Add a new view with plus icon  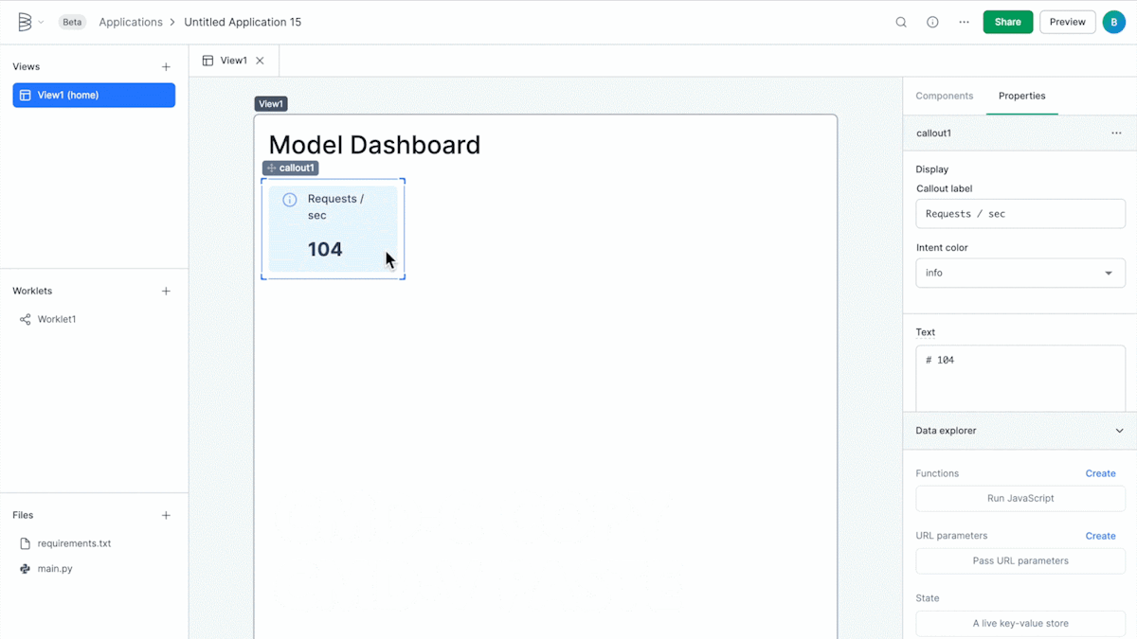166,67
